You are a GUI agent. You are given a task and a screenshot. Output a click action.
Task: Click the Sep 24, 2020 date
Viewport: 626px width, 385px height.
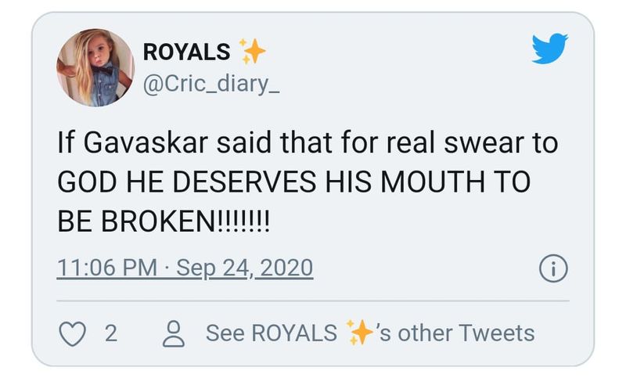point(244,268)
